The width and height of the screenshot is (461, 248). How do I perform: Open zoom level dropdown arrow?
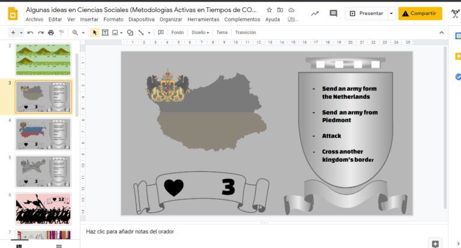(83, 33)
